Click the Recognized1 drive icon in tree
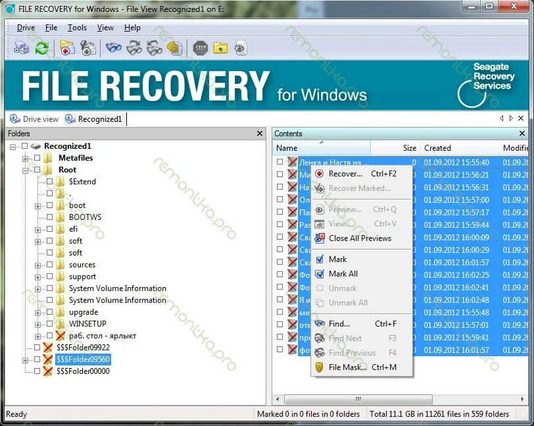 coord(36,146)
